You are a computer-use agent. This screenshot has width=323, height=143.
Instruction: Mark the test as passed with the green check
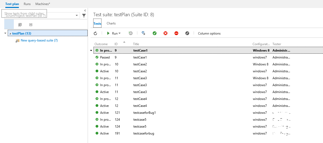[155, 33]
